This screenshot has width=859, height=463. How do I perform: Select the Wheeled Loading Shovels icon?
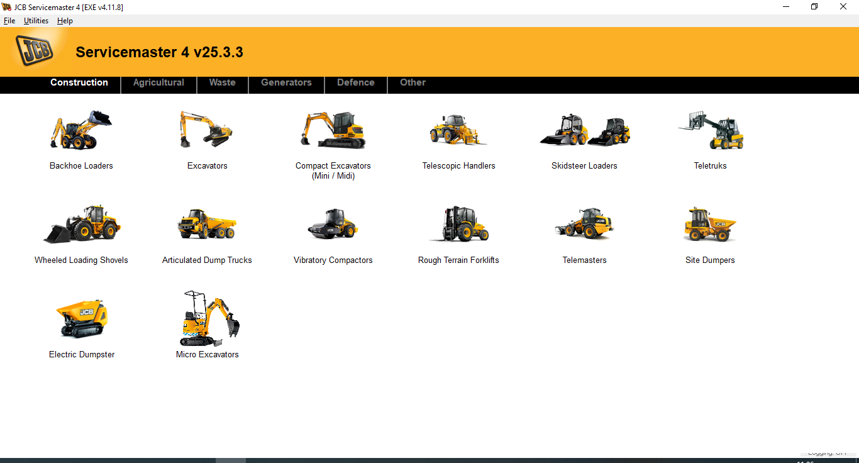(x=81, y=224)
